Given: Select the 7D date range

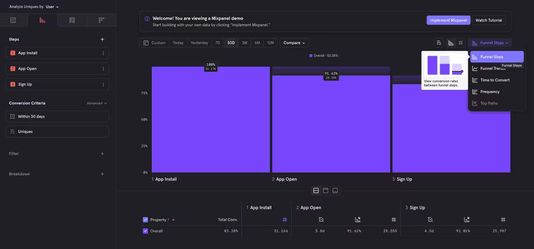Looking at the screenshot, I should 218,43.
